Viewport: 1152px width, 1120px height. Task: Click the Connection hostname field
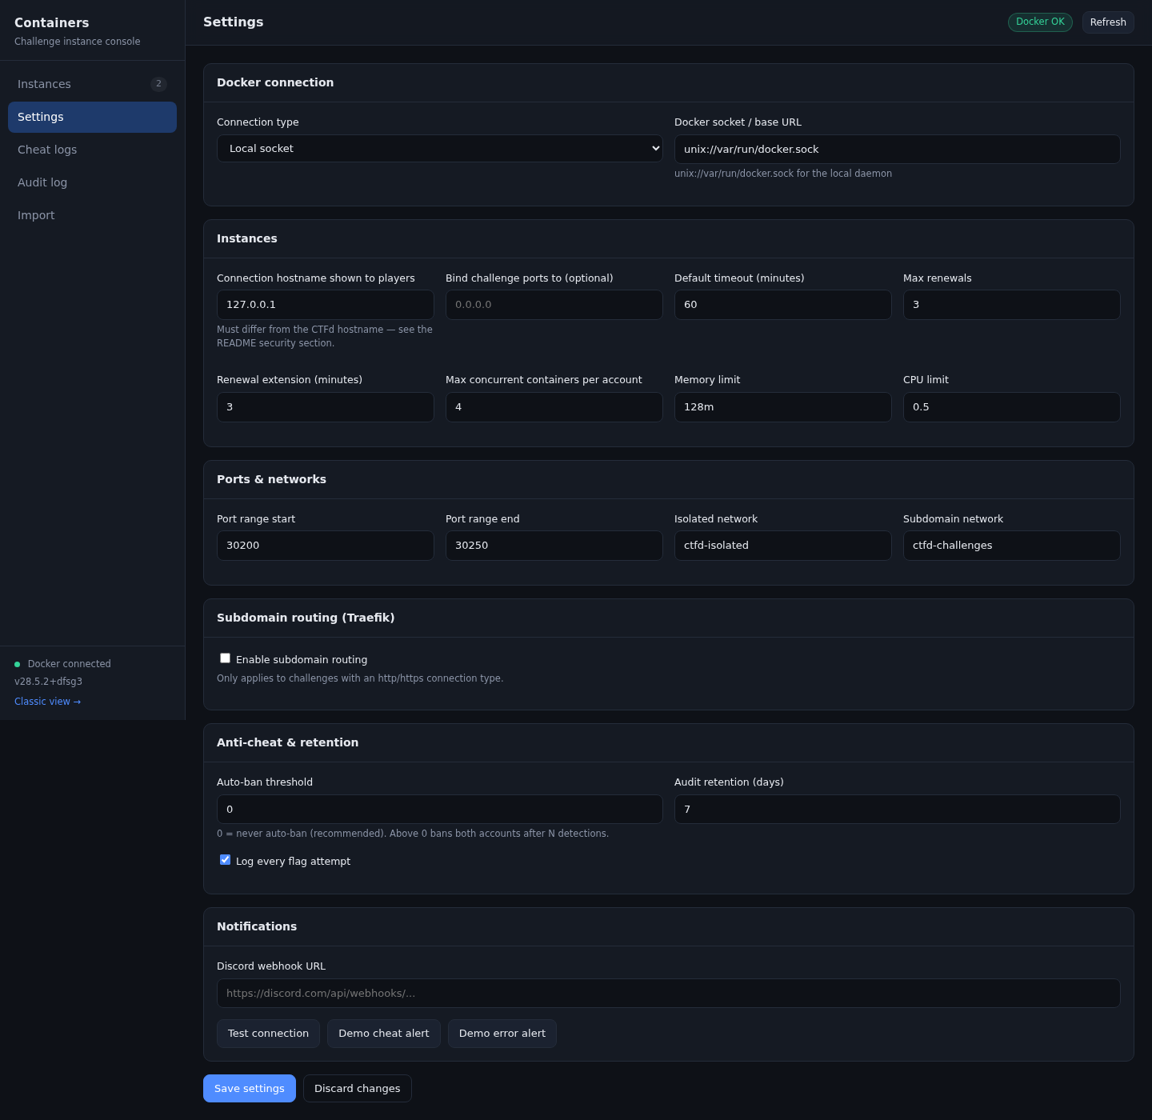tap(326, 305)
